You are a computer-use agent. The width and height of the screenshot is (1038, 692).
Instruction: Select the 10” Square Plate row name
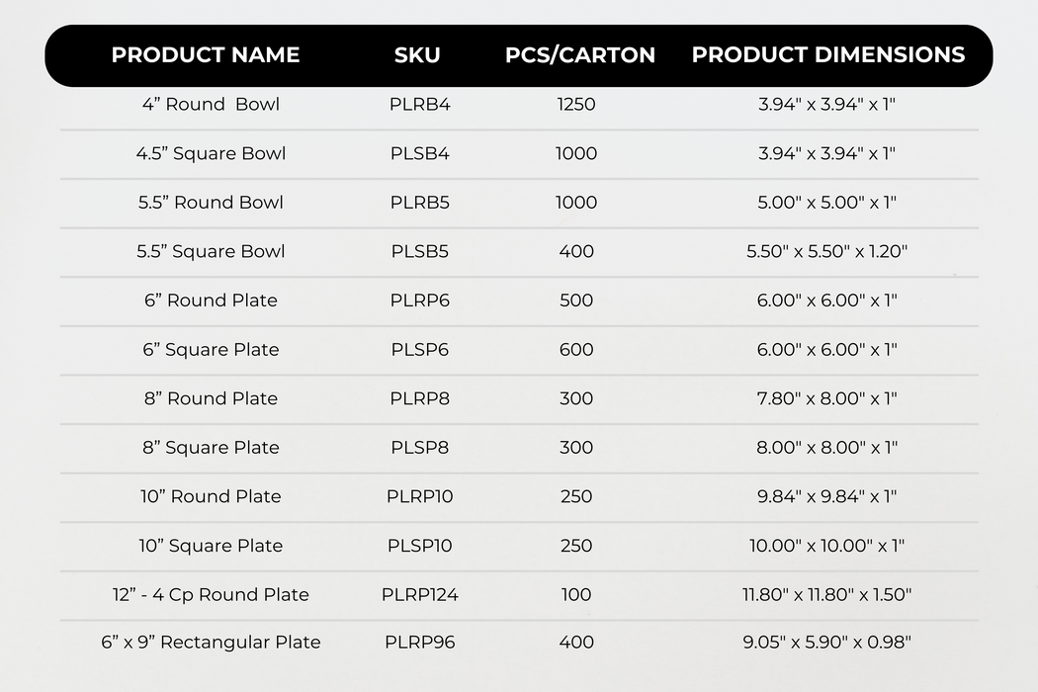(x=211, y=546)
